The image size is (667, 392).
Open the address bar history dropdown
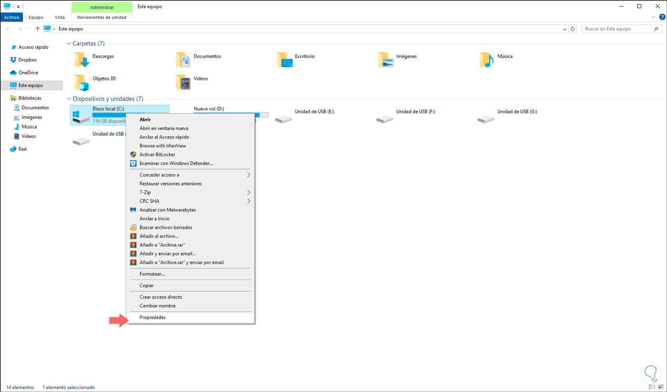[565, 29]
